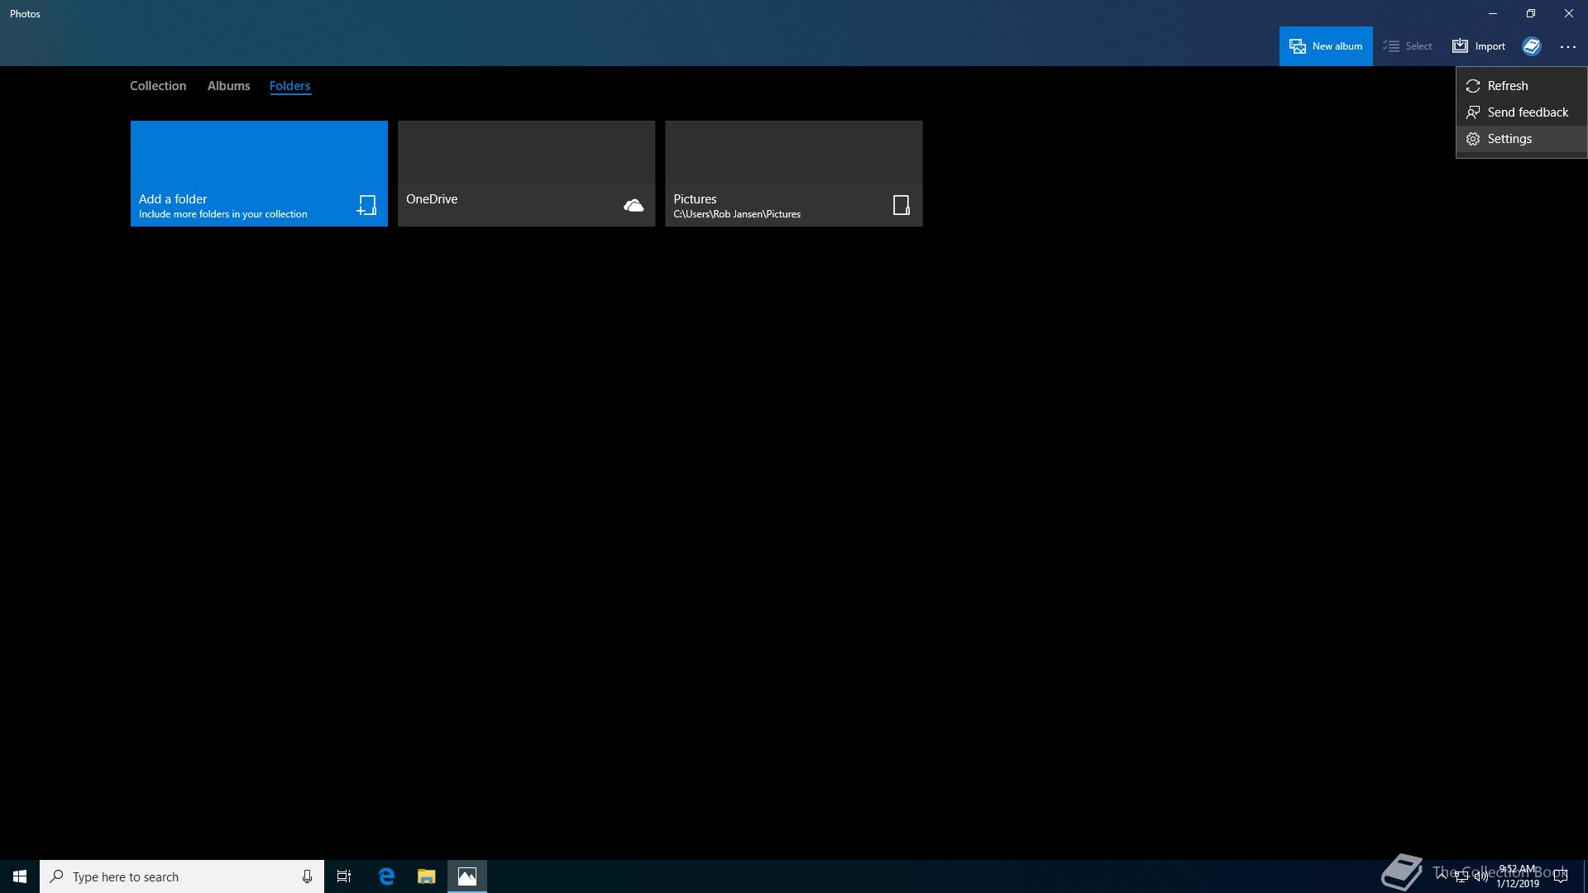The image size is (1588, 893).
Task: Open File Explorer from the taskbar
Action: pos(426,876)
